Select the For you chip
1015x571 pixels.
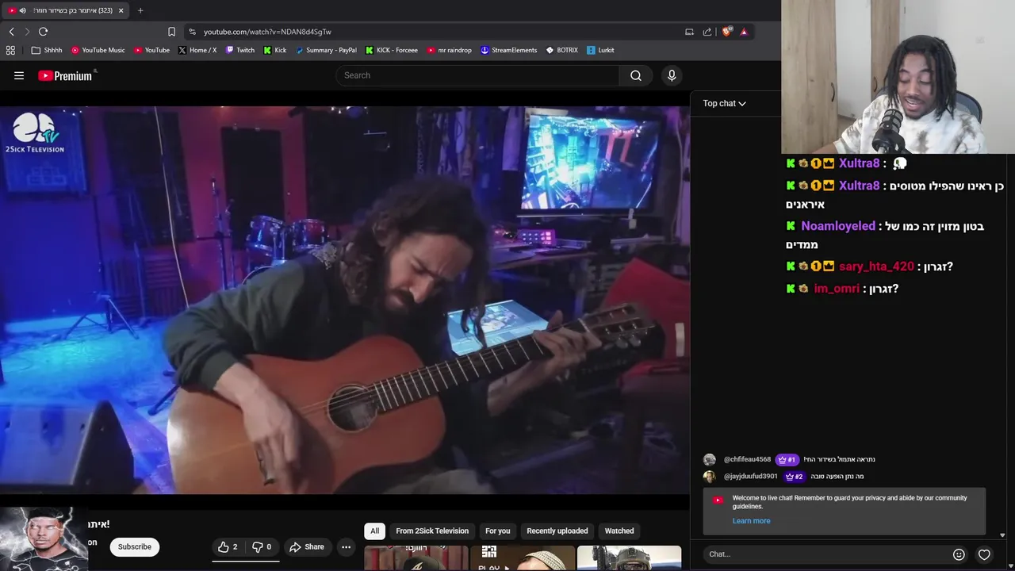click(x=497, y=531)
